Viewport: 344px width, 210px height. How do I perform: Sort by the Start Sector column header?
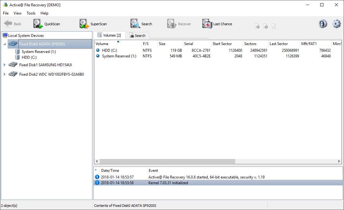coord(227,44)
